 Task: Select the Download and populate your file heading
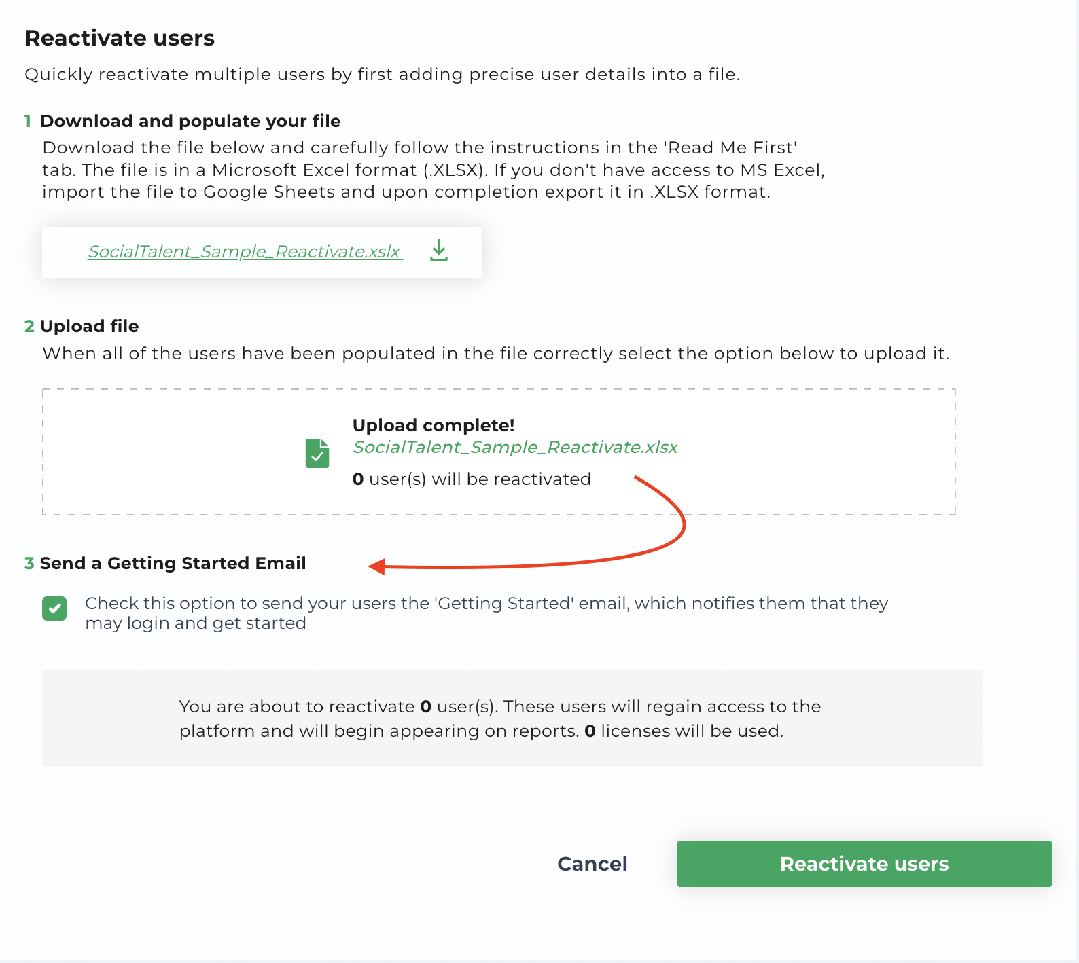coord(190,122)
